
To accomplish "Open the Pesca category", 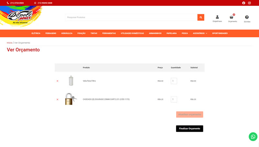I will 185,33.
